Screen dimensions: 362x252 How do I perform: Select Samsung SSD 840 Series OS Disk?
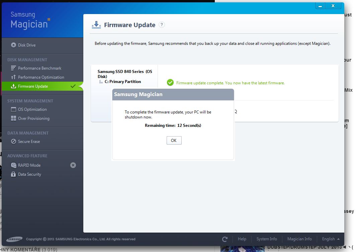point(125,74)
